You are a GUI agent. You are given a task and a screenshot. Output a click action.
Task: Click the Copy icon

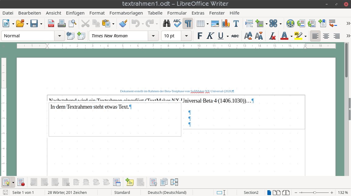click(x=96, y=23)
